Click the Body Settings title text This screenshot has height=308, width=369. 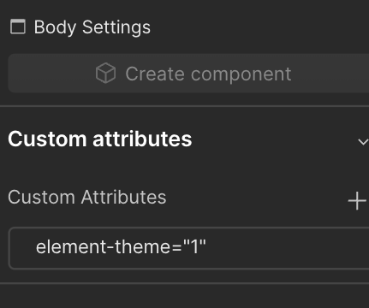(x=92, y=27)
